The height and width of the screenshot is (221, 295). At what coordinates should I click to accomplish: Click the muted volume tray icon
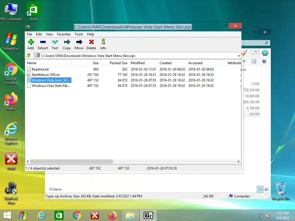(x=268, y=216)
